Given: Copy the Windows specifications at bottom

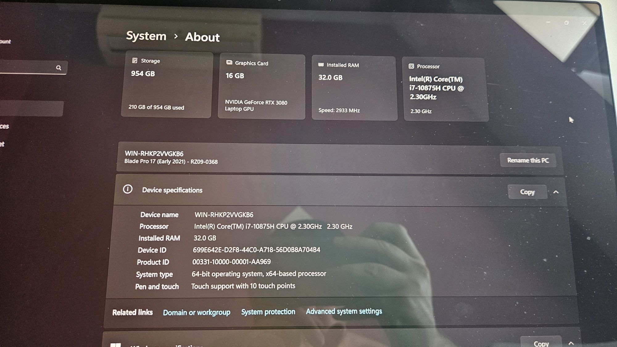Looking at the screenshot, I should pos(541,342).
